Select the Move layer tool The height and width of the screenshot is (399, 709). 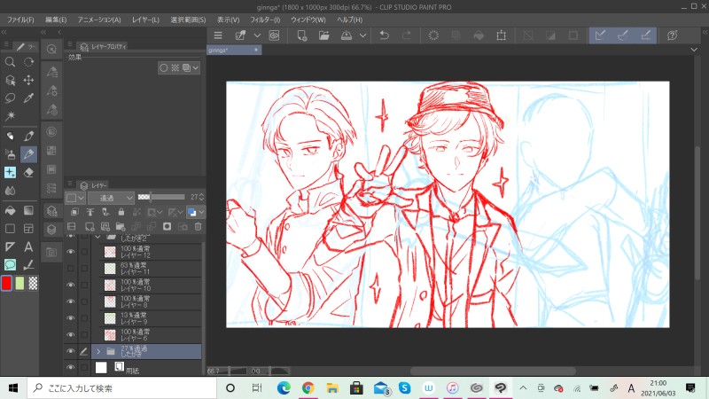(x=28, y=80)
